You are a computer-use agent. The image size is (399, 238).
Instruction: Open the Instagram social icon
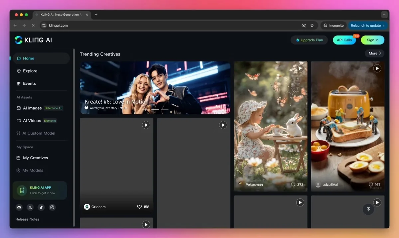pos(52,207)
